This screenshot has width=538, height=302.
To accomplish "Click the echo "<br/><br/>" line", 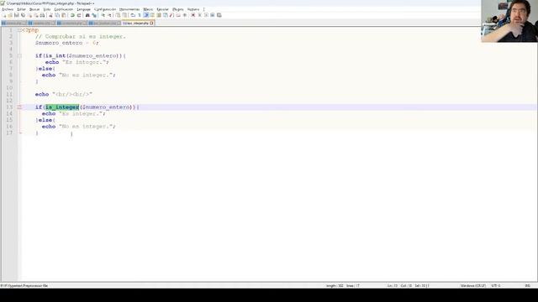I will coord(64,94).
